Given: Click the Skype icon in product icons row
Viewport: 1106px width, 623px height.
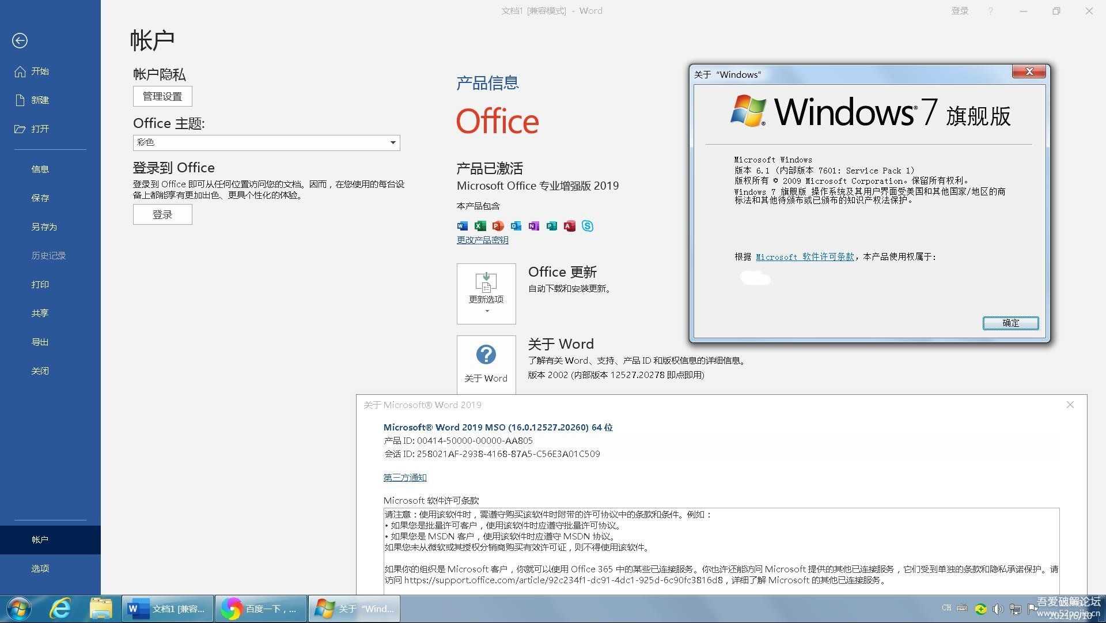Looking at the screenshot, I should tap(589, 226).
